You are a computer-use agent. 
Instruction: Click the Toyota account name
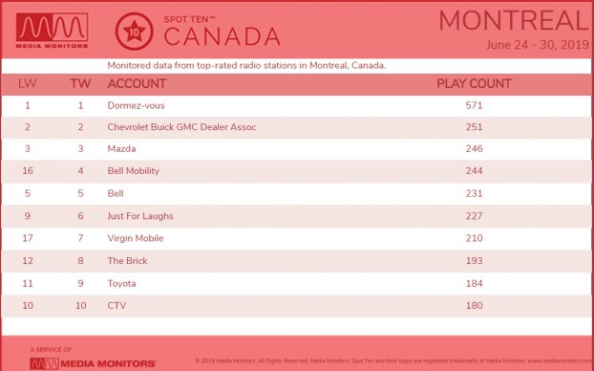(x=121, y=284)
